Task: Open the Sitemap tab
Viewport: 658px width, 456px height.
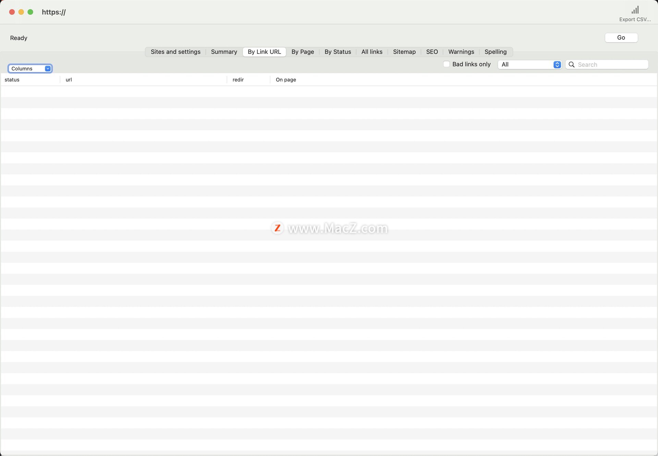Action: 404,52
